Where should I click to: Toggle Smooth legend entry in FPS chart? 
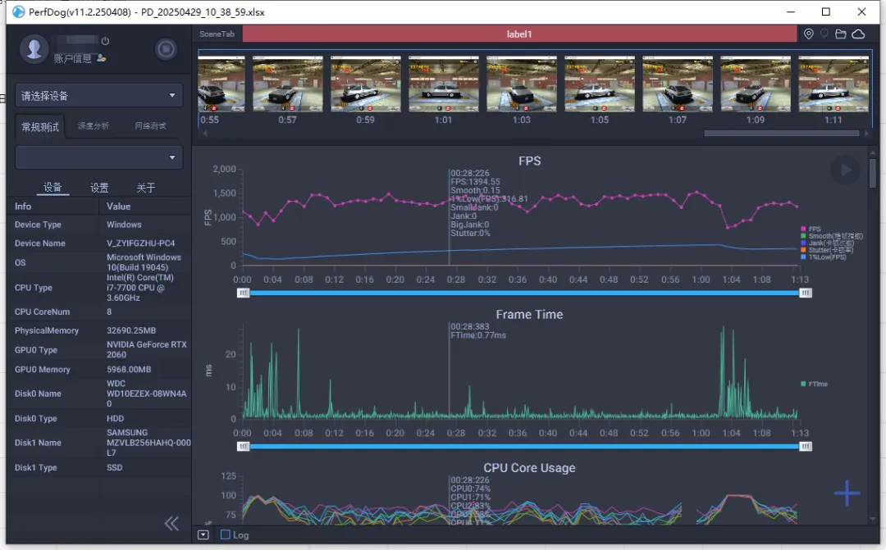coord(832,236)
